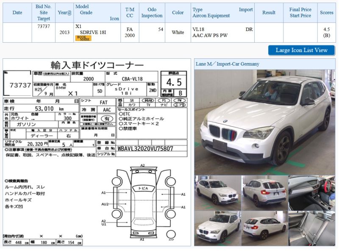The width and height of the screenshot is (339, 251).
Task: Click the AAC AW PS PW equipment text
Action: [x=210, y=35]
